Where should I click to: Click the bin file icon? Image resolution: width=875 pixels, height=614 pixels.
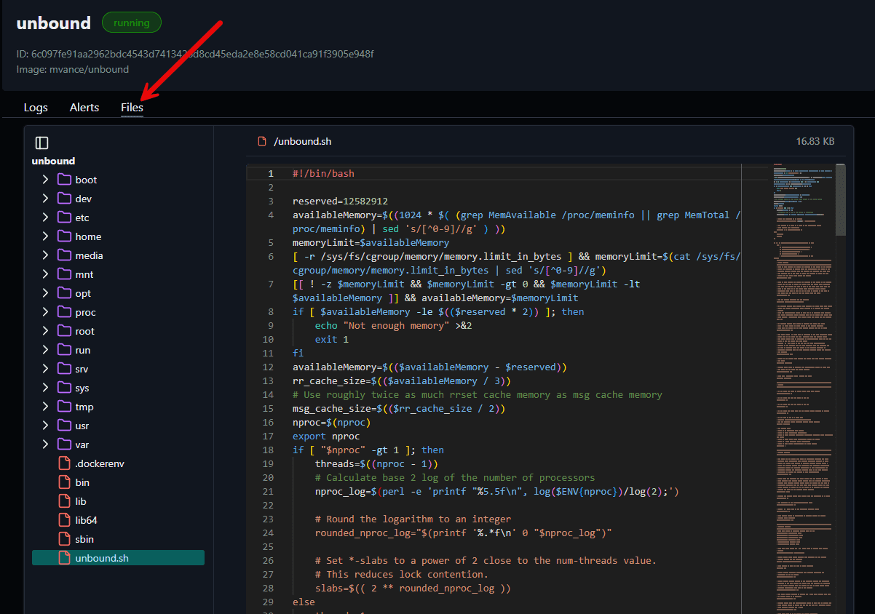point(63,482)
